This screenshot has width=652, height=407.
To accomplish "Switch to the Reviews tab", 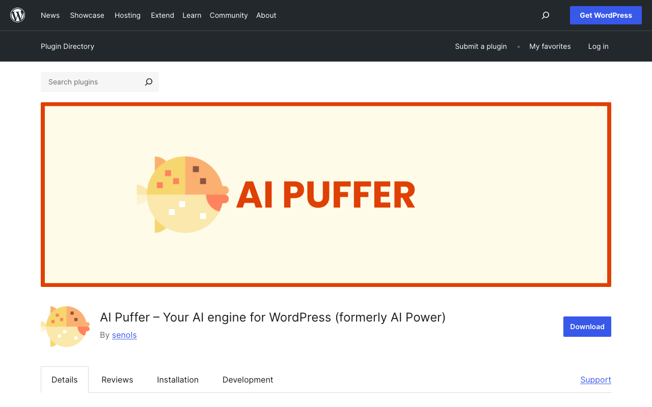I will pos(117,380).
